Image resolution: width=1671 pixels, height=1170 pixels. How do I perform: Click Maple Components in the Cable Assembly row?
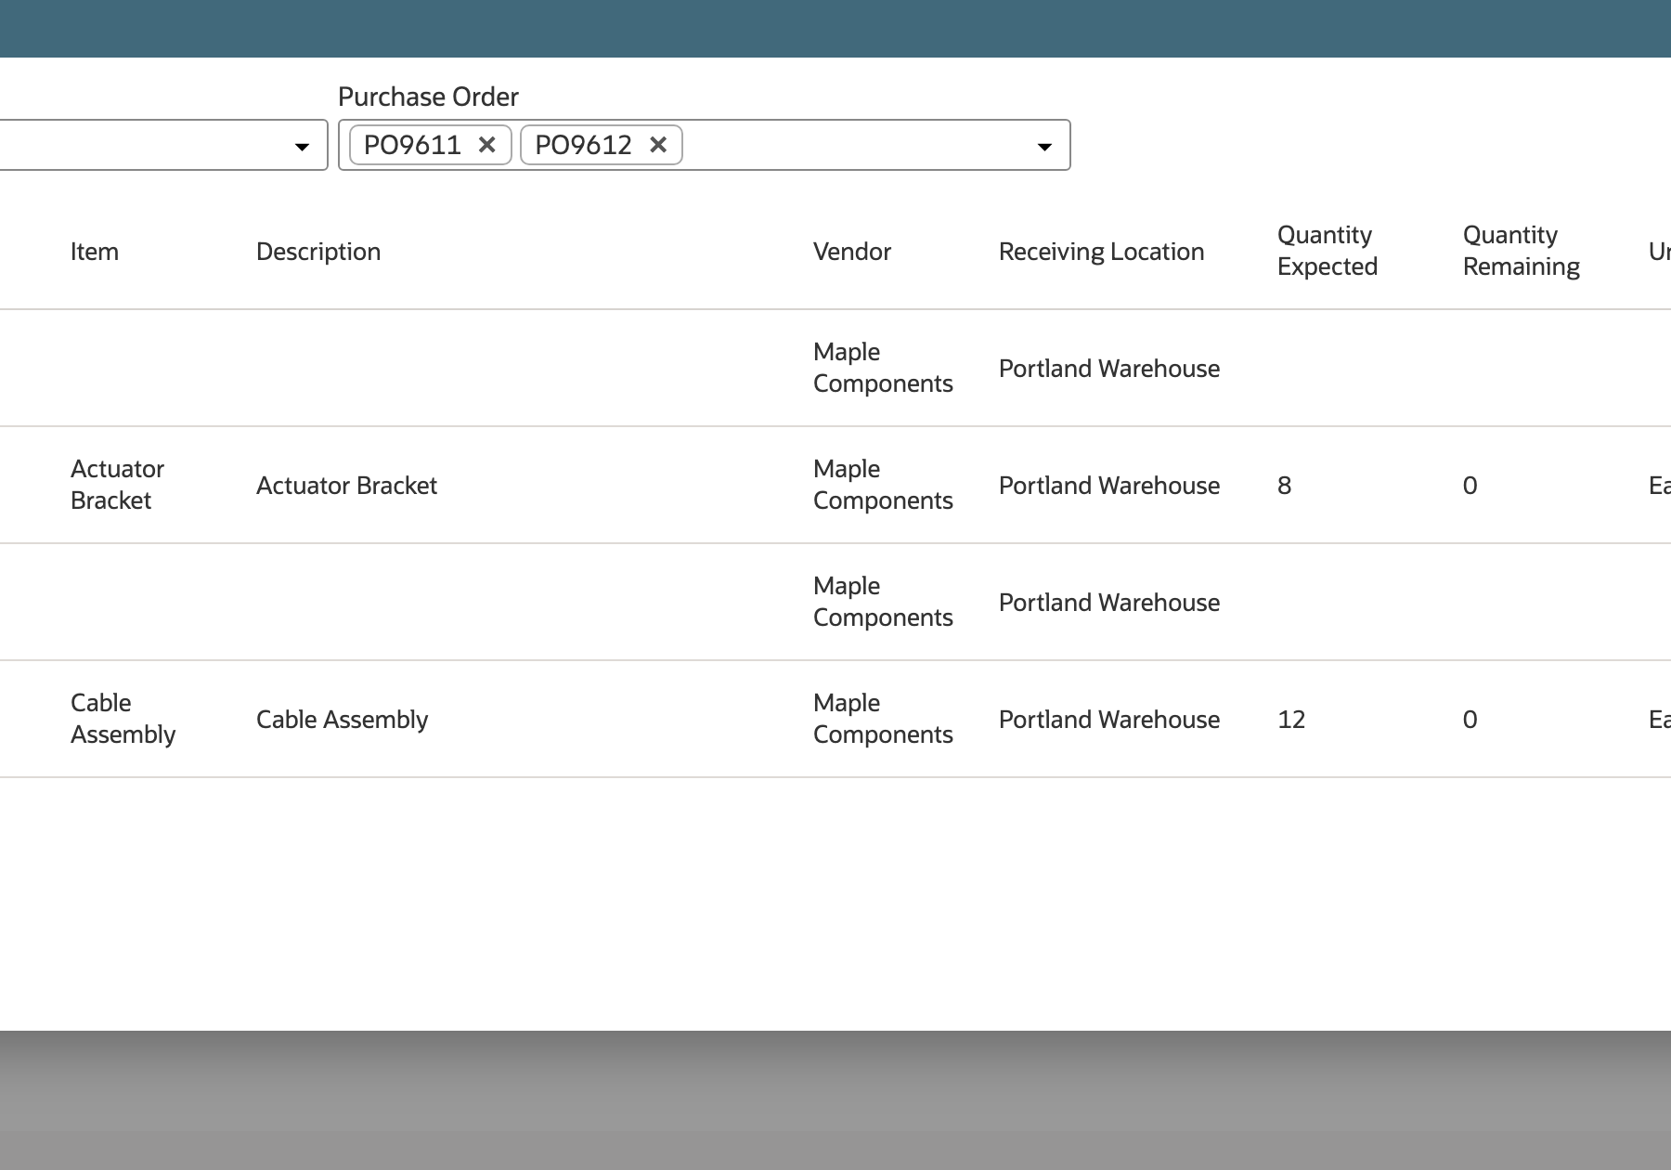click(x=883, y=719)
